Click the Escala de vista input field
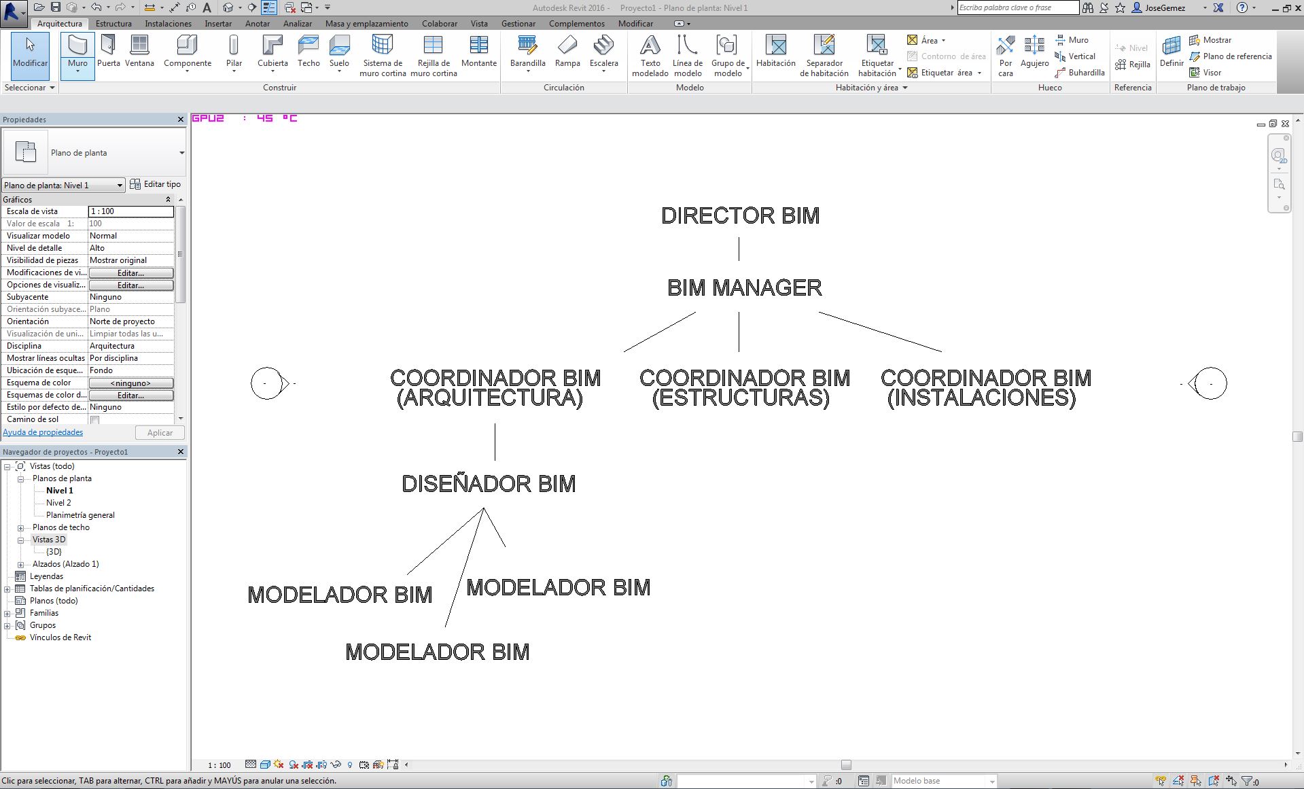The width and height of the screenshot is (1304, 789). 130,211
